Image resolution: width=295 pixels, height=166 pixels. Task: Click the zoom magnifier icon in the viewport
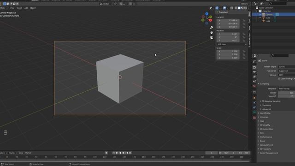point(212,28)
